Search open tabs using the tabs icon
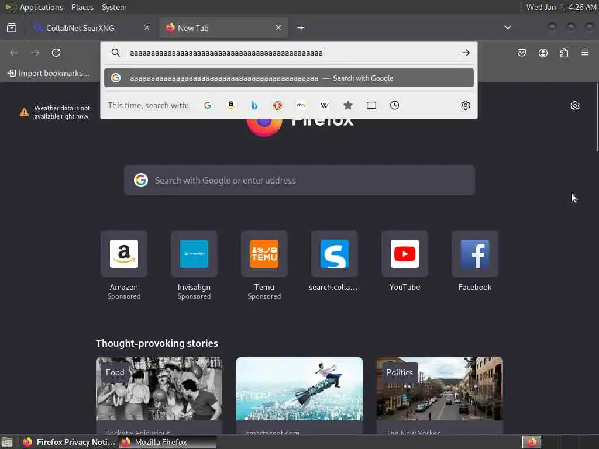Screen dimensions: 599x449 371,105
